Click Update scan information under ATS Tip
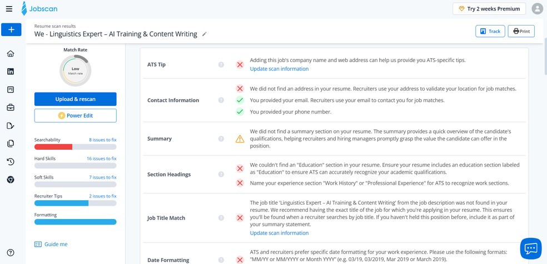Image resolution: width=547 pixels, height=264 pixels. pos(279,69)
